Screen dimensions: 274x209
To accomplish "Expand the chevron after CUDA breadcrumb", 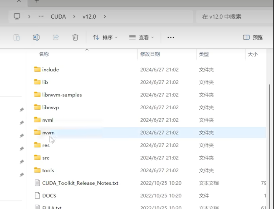I will click(74, 16).
